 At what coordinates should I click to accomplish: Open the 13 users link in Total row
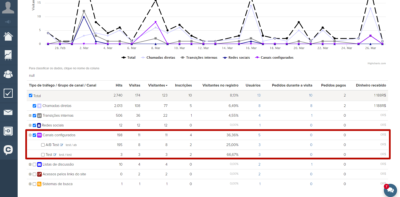(259, 95)
